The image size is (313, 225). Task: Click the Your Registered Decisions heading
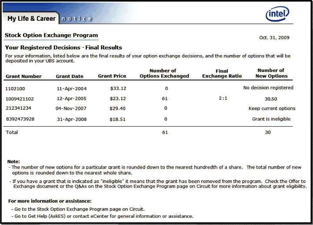click(63, 48)
